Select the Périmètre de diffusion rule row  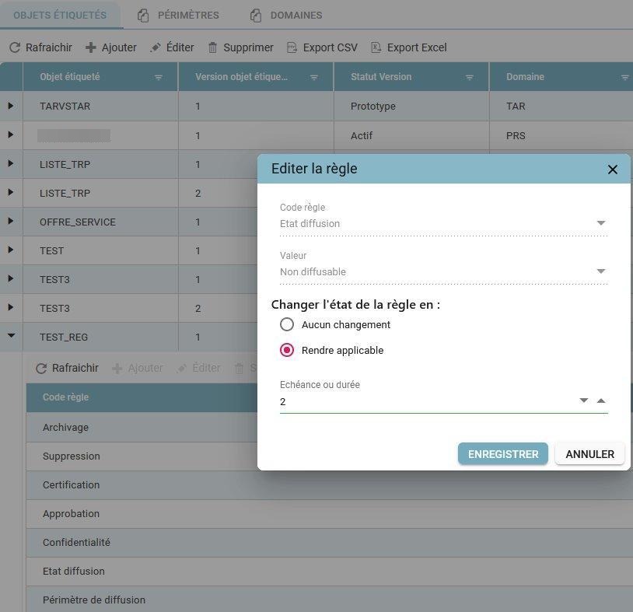(330, 600)
